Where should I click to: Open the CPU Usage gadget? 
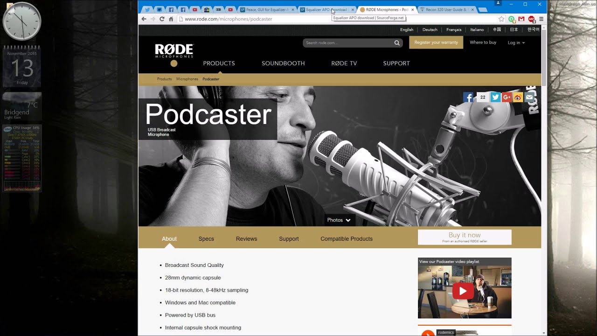[22, 158]
